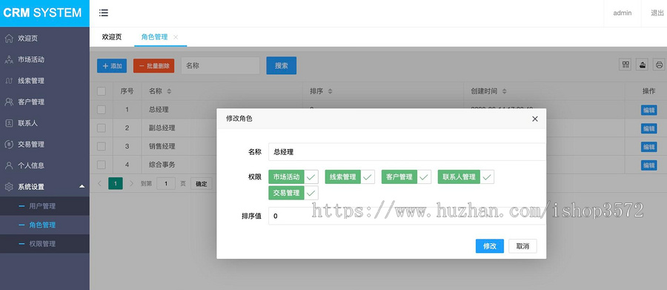Open 权限管理 in the sidebar submenu

tap(42, 244)
